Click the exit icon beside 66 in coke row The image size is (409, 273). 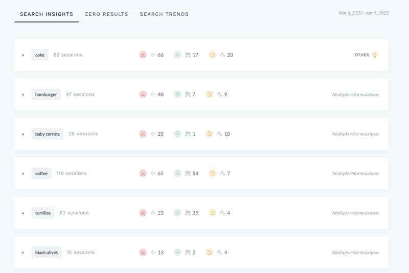coord(153,55)
